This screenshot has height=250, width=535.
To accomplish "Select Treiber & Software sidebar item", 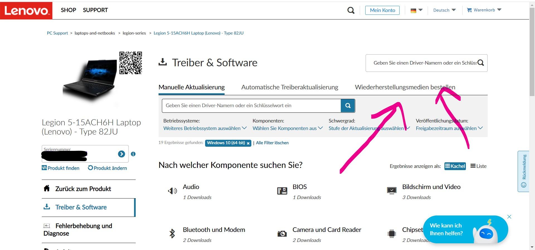I will click(x=89, y=207).
